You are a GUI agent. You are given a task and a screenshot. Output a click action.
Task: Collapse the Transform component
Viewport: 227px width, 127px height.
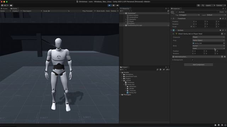point(172,18)
